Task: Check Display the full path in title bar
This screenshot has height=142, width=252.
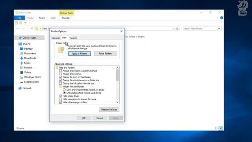Action: (60, 84)
